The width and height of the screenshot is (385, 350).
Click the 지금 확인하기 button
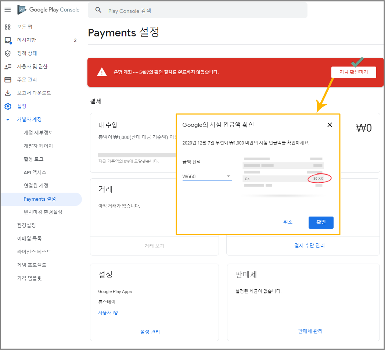click(x=353, y=72)
